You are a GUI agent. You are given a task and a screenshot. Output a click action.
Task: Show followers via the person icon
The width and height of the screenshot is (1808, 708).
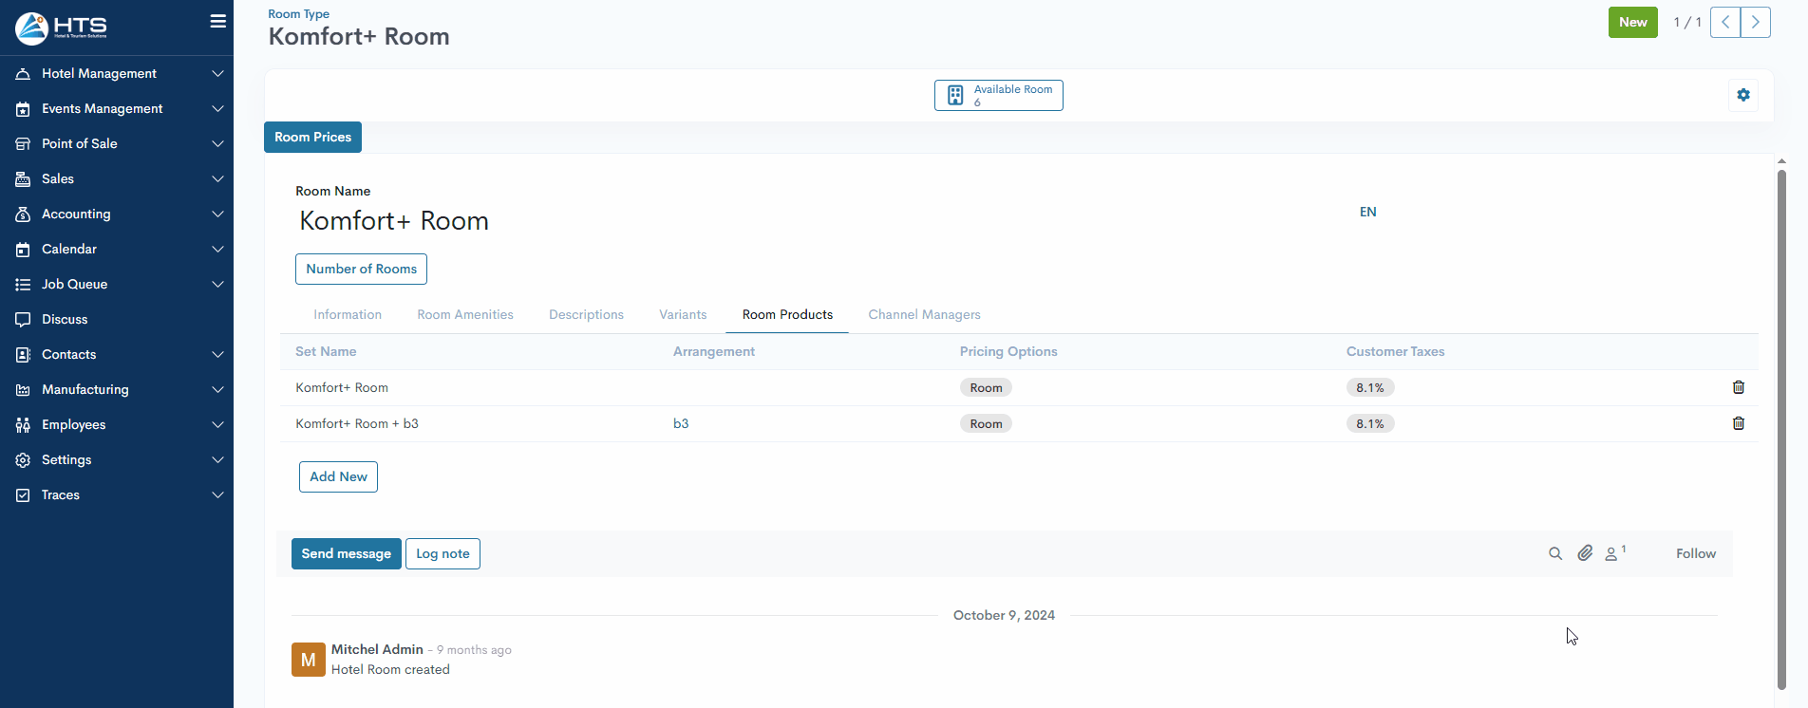pyautogui.click(x=1613, y=553)
